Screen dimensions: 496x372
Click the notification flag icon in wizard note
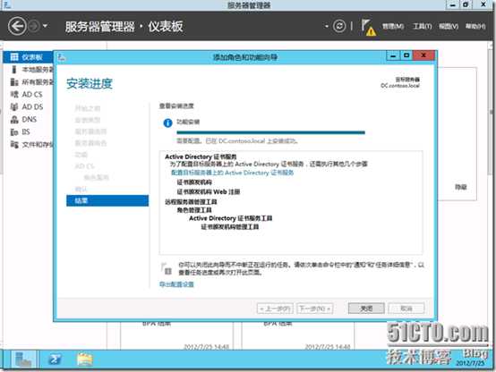point(167,268)
